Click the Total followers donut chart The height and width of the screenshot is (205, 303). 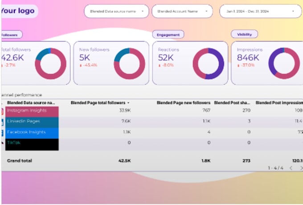click(51, 63)
